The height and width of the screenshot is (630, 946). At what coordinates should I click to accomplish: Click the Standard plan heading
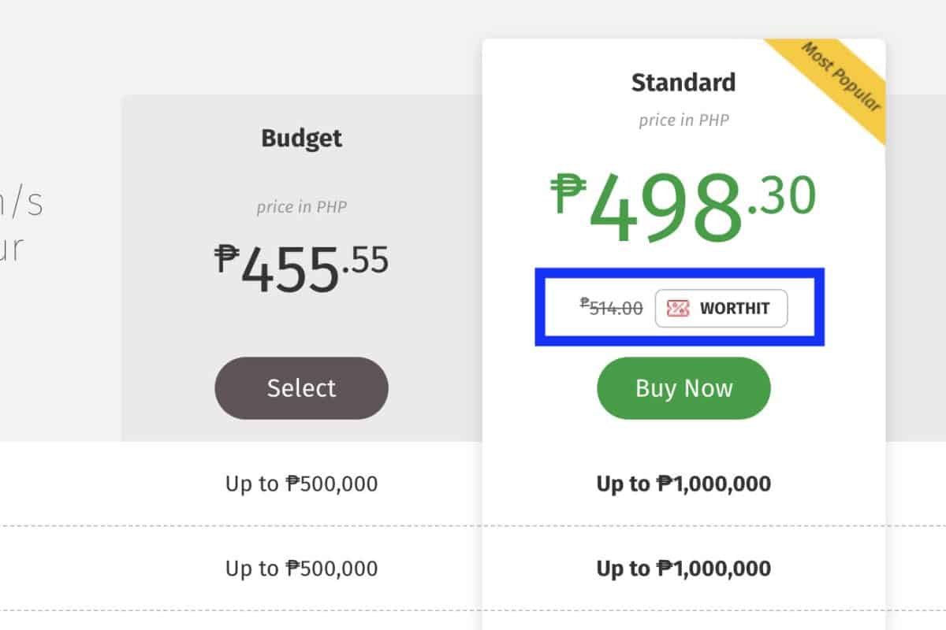[683, 83]
